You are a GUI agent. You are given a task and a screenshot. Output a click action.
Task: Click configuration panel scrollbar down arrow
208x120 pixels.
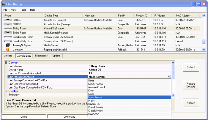point(173,95)
